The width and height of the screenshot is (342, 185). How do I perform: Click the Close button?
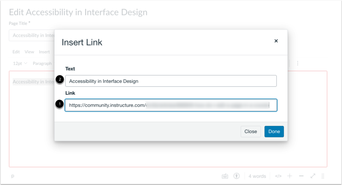251,131
